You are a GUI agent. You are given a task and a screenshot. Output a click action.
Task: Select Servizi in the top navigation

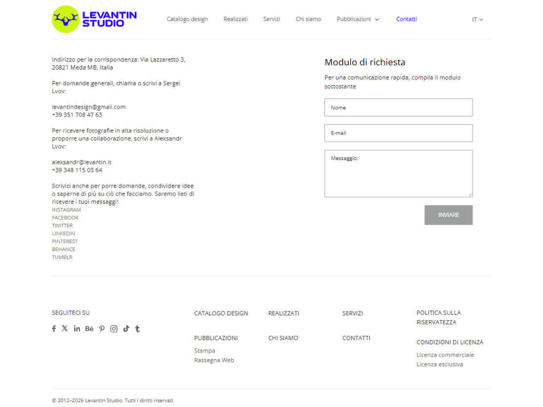pyautogui.click(x=271, y=19)
